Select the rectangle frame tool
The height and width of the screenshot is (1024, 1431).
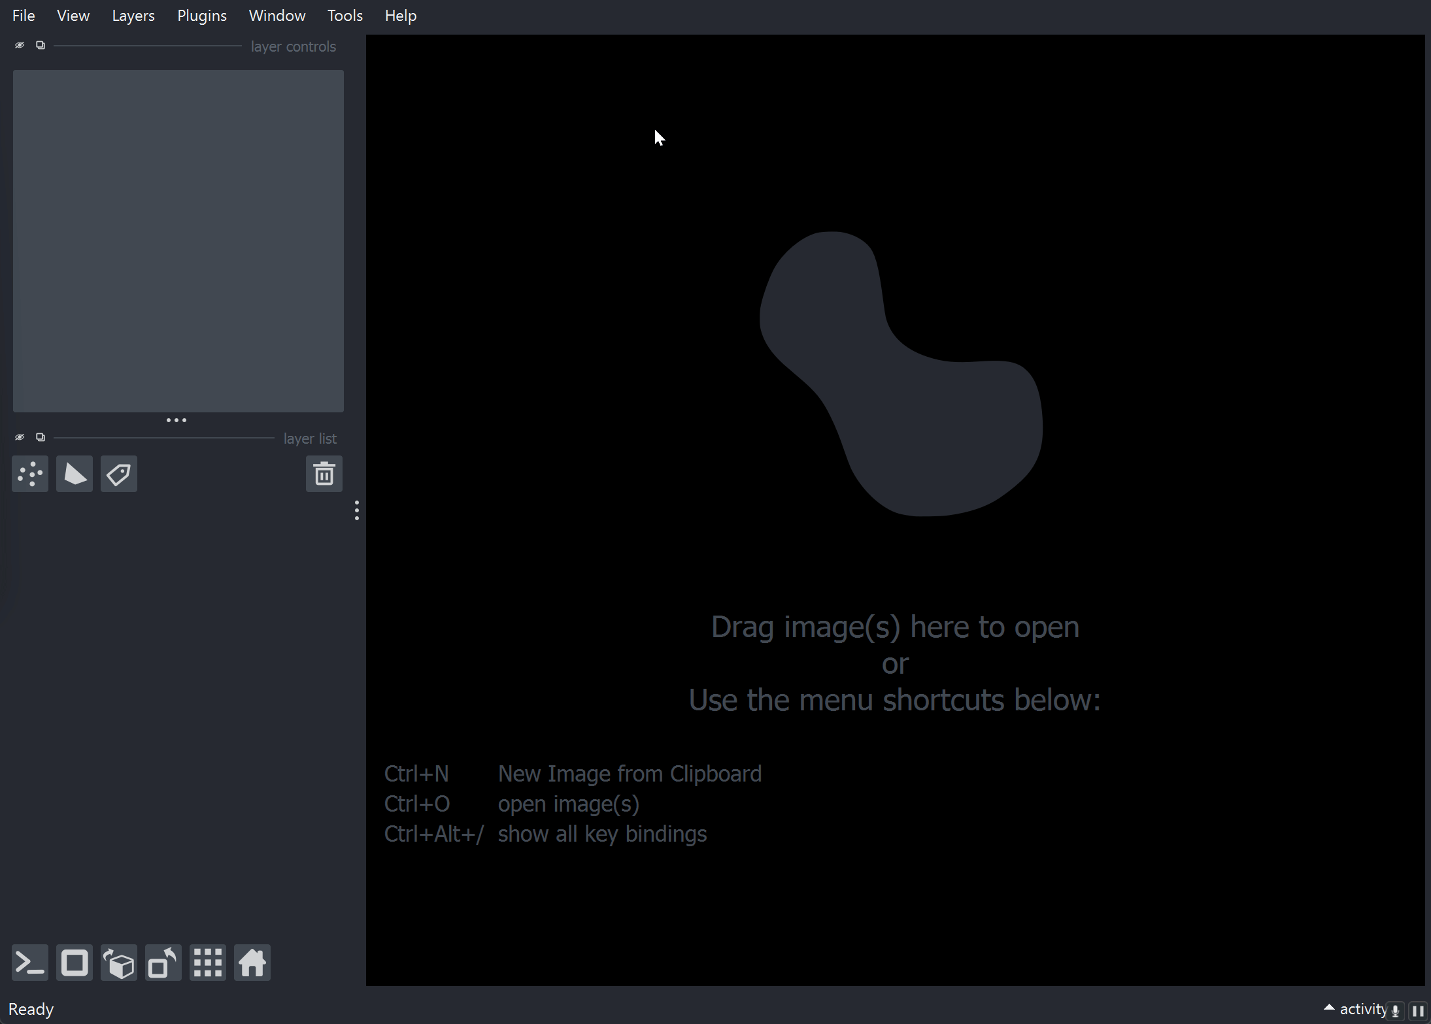click(x=75, y=962)
